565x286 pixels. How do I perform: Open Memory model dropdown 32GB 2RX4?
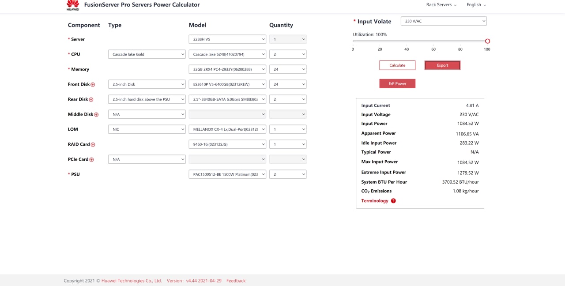click(x=227, y=69)
